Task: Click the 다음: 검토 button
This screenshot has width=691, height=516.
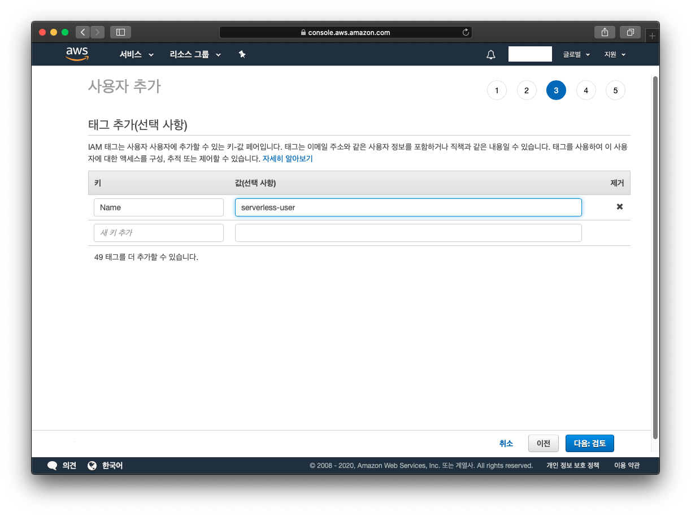Action: 589,443
